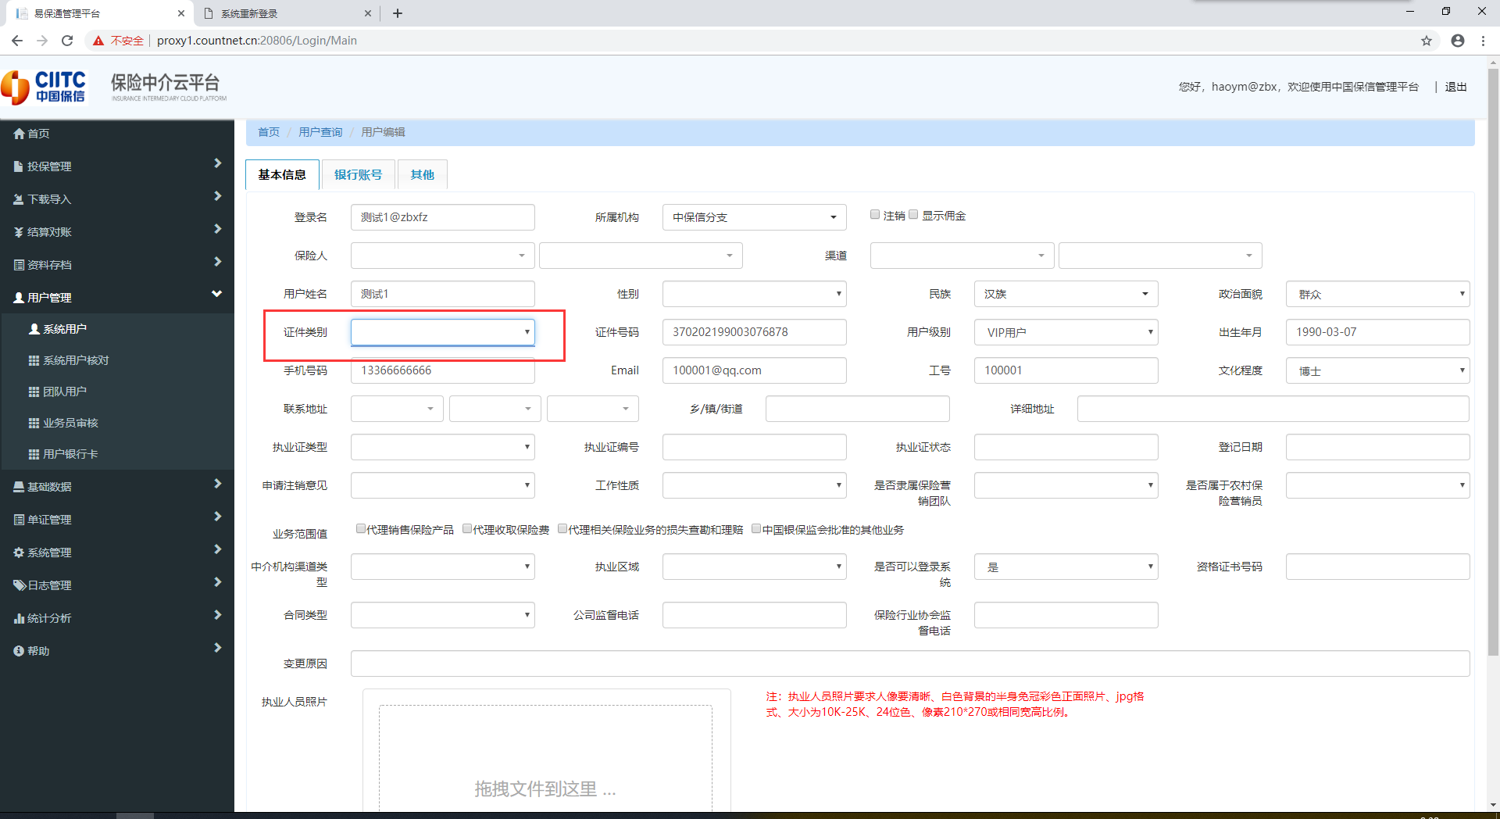Viewport: 1500px width, 819px height.
Task: Reload the page with the refresh icon
Action: click(x=67, y=41)
